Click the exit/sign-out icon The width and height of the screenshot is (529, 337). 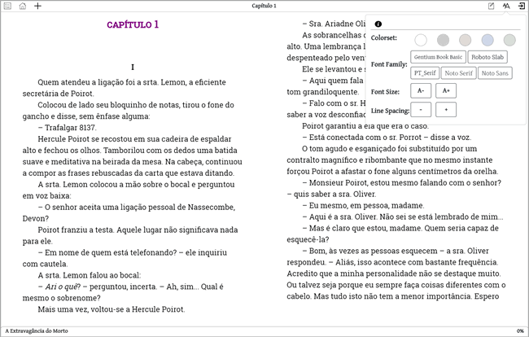(521, 6)
